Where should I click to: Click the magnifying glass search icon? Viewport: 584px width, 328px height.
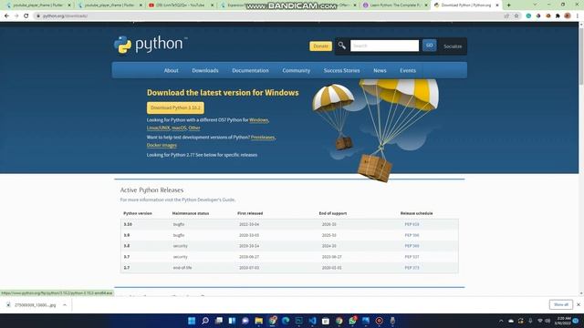pos(341,46)
